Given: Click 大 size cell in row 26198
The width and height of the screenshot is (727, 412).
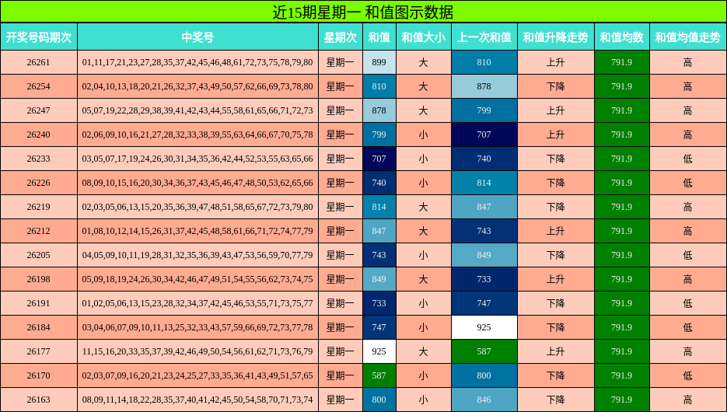Looking at the screenshot, I should [x=423, y=279].
